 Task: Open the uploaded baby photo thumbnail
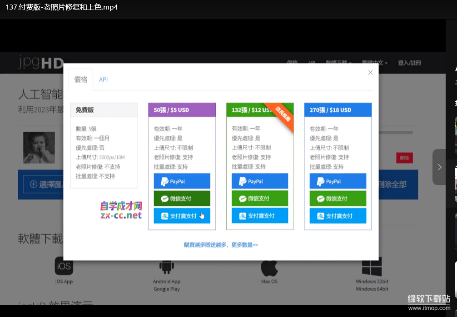click(39, 148)
